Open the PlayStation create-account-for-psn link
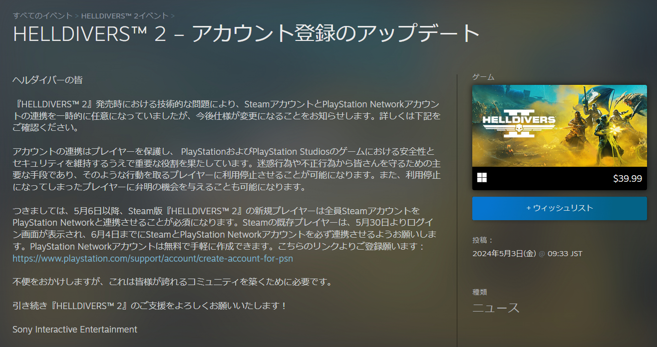This screenshot has width=657, height=347. pos(153,259)
